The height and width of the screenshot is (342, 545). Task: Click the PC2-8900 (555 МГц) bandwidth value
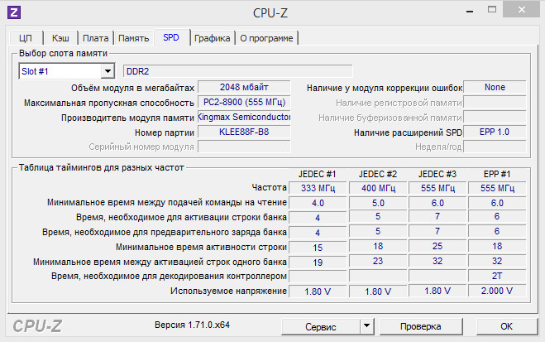(244, 102)
